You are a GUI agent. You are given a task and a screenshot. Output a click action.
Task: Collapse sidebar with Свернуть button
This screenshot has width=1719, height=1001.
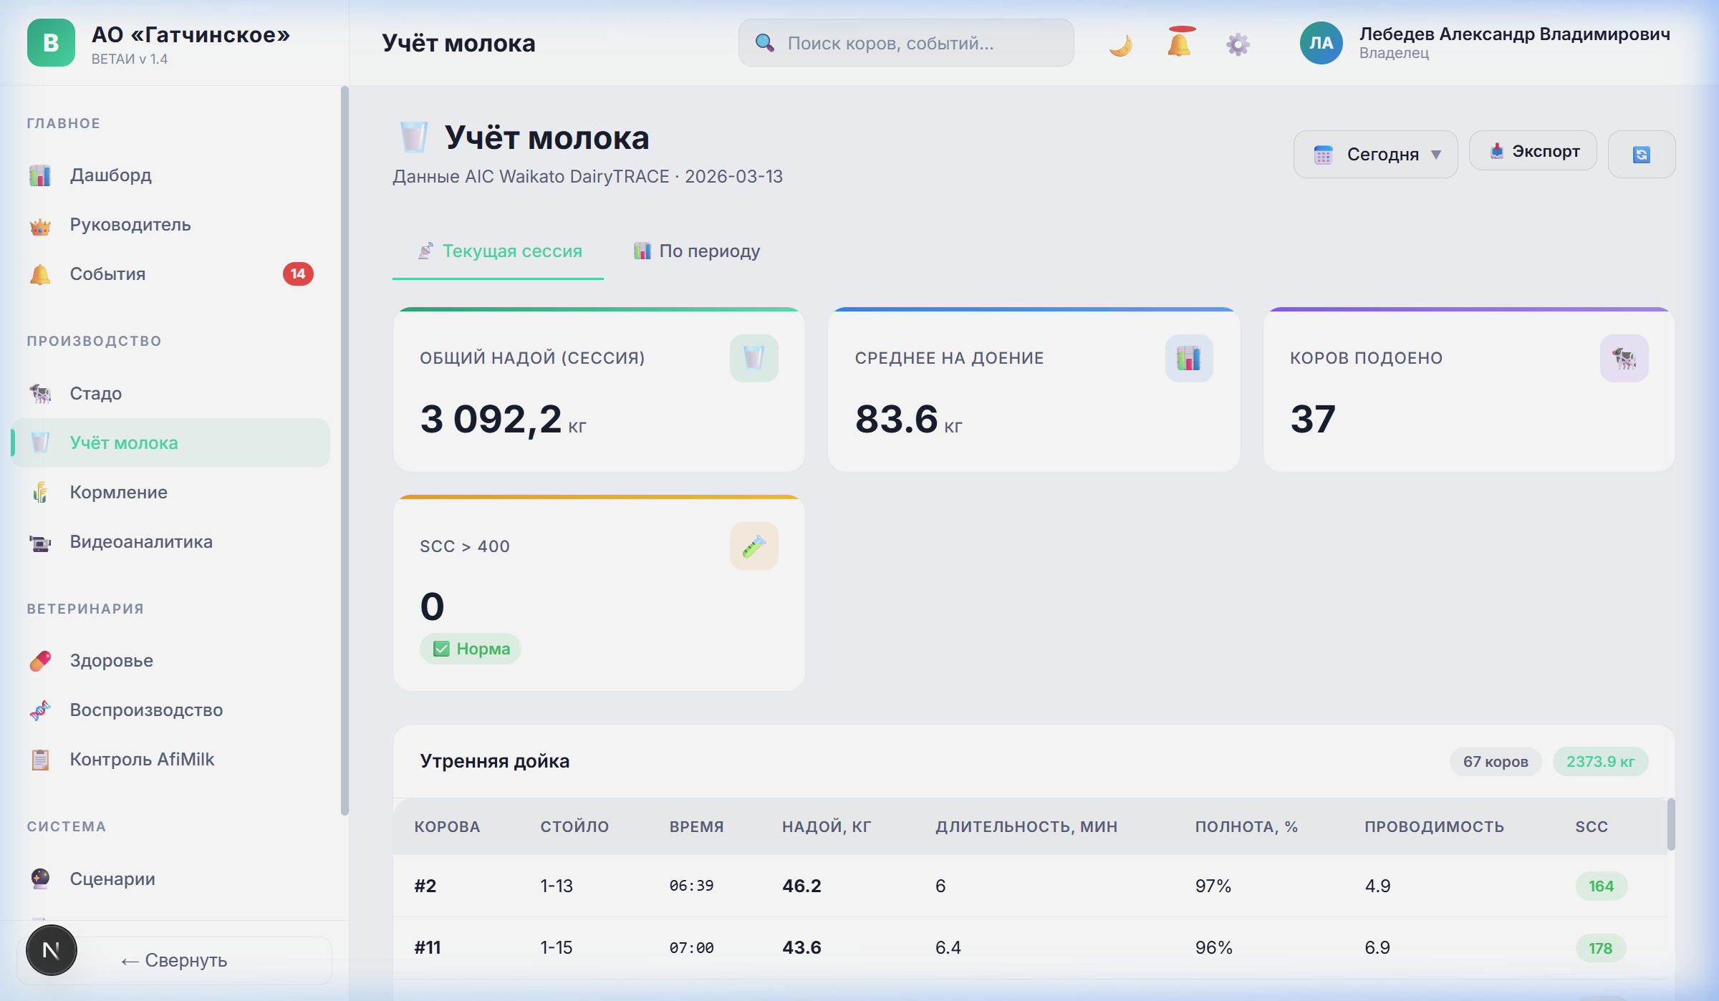174,960
